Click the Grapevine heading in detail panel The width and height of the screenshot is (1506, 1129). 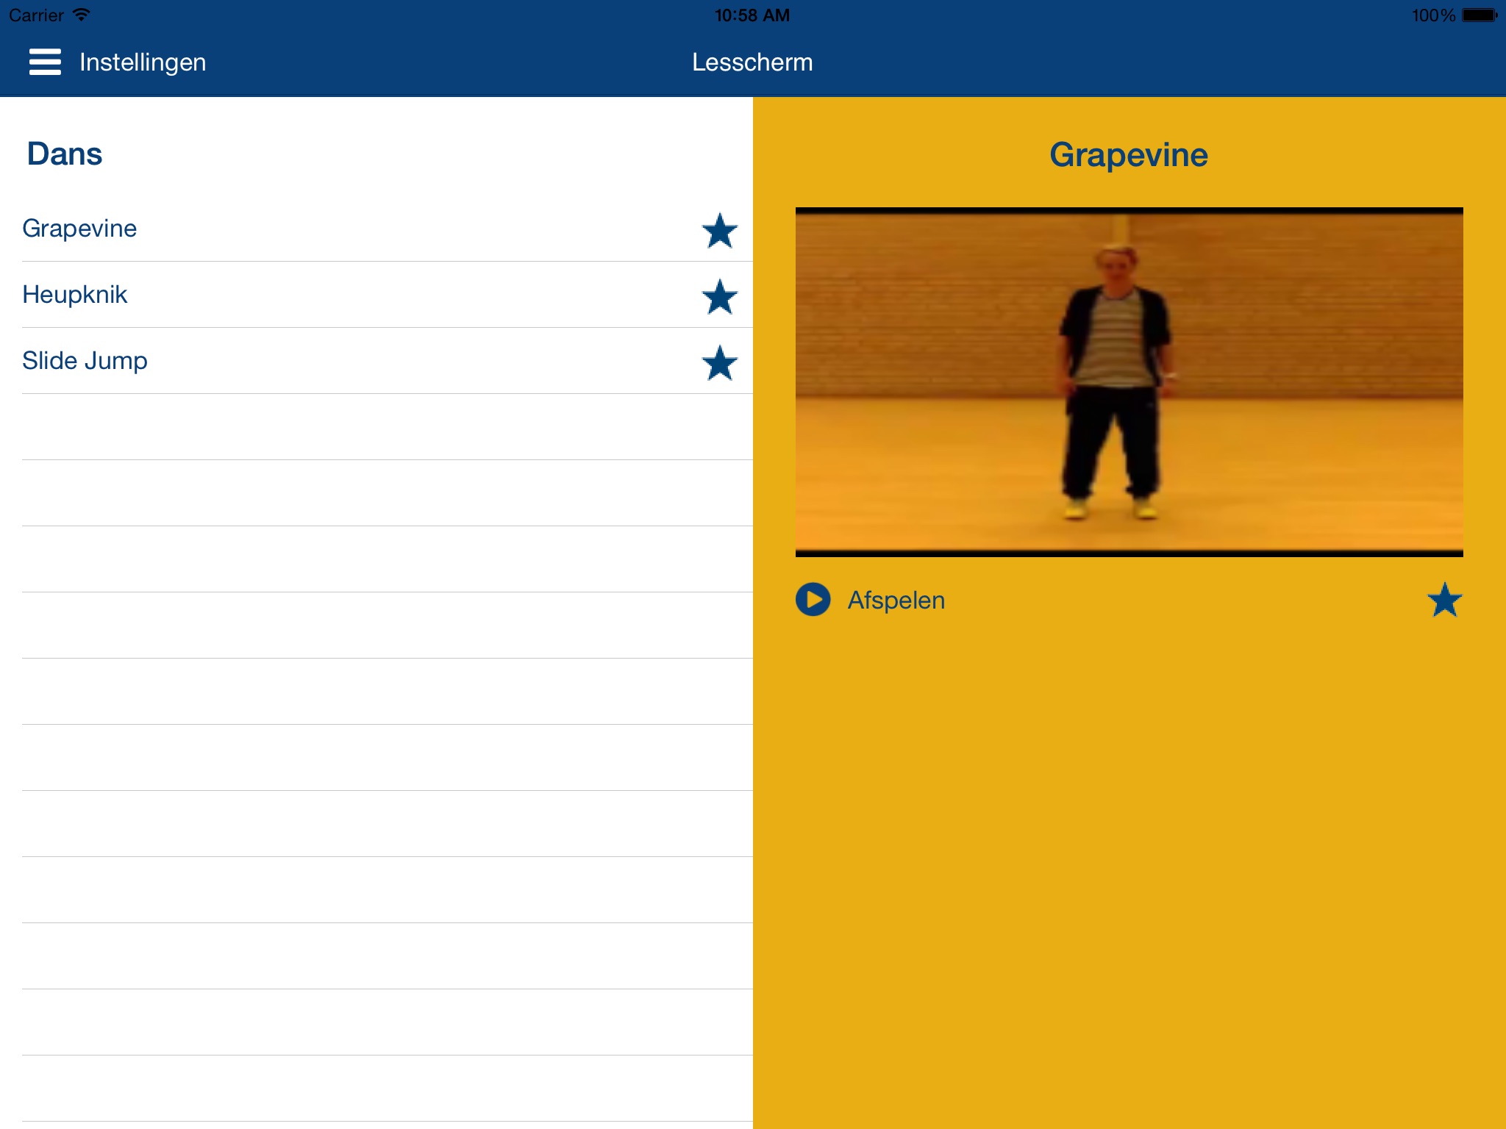tap(1129, 155)
